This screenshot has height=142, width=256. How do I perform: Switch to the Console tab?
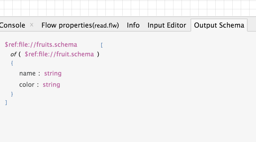(x=13, y=25)
